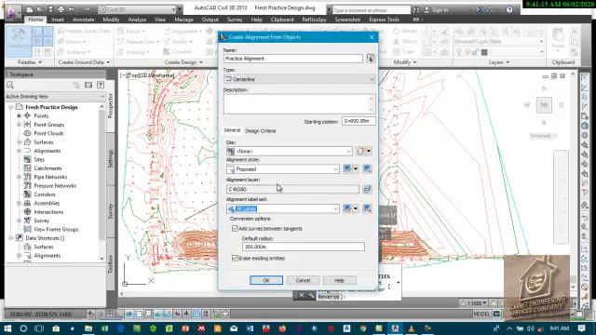Expand Pipe Networks node in Prospector
This screenshot has width=596, height=335.
19,177
